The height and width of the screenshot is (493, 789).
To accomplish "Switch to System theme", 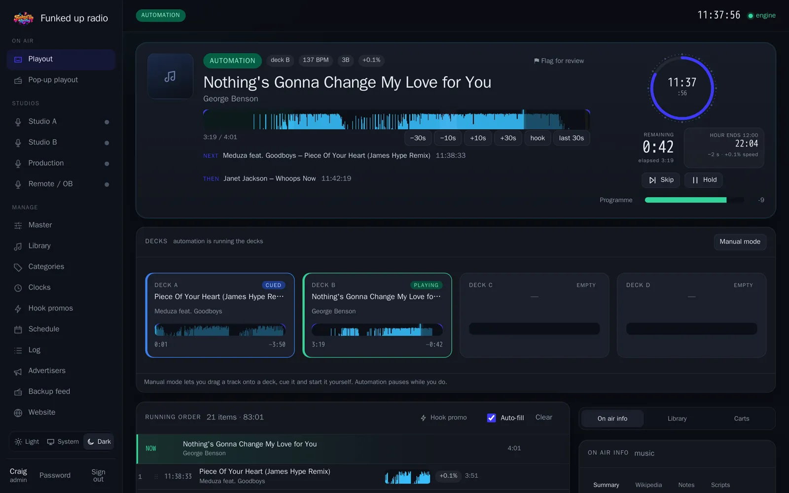I will 63,442.
